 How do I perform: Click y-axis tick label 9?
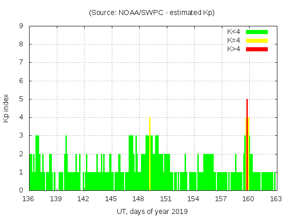point(21,26)
